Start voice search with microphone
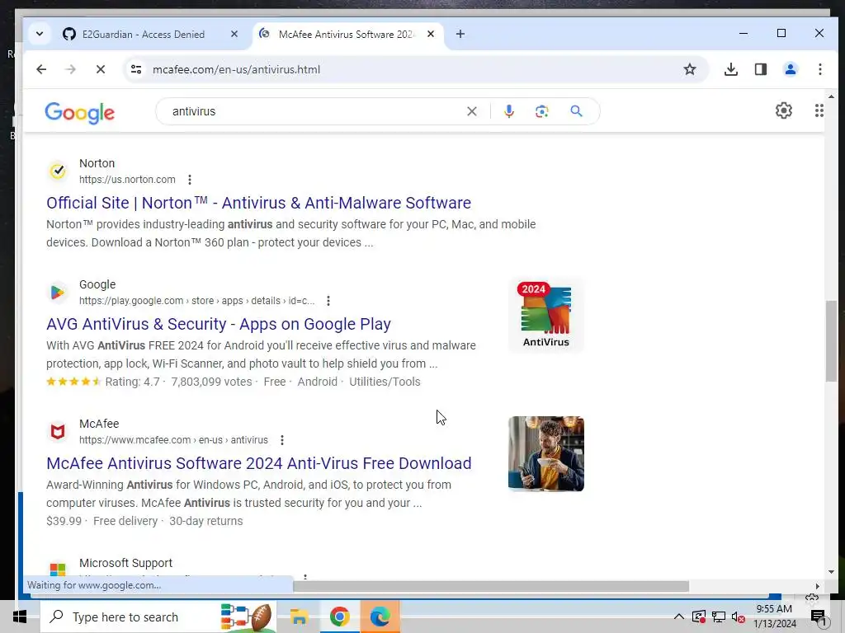Screen dimensions: 845x633 (x=508, y=111)
